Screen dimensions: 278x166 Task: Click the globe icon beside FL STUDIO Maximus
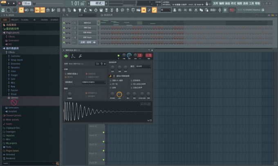tap(263, 10)
